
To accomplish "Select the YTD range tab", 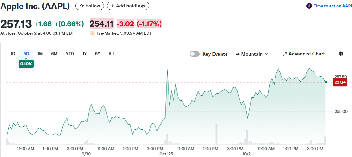I will coord(70,54).
